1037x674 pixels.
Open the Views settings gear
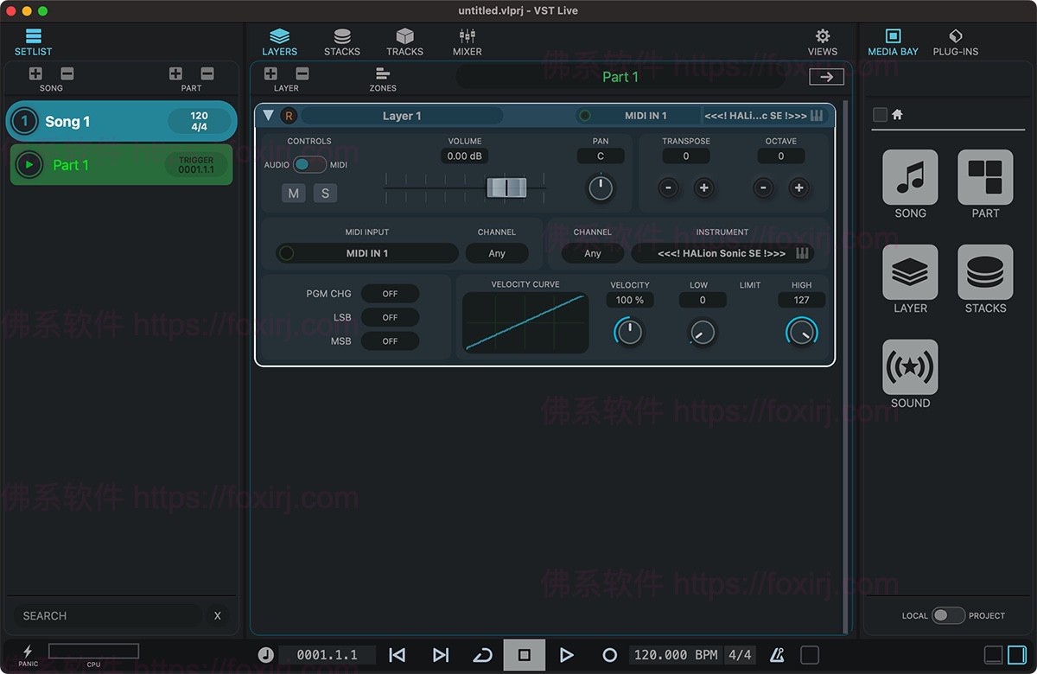point(822,36)
